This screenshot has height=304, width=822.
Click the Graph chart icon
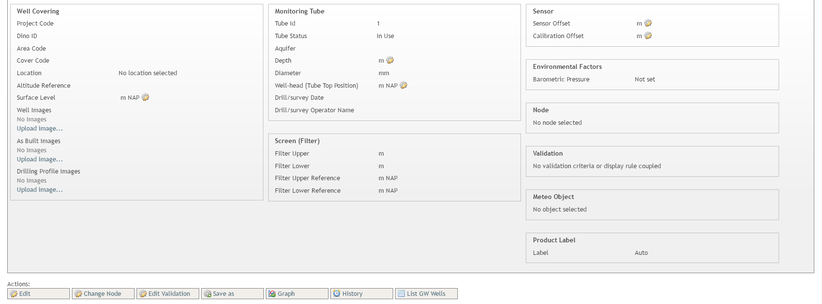pos(273,293)
